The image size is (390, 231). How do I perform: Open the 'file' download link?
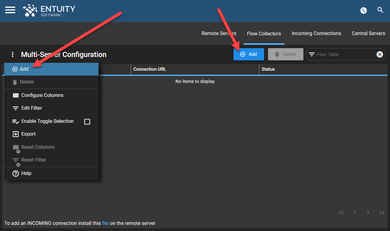[x=105, y=223]
